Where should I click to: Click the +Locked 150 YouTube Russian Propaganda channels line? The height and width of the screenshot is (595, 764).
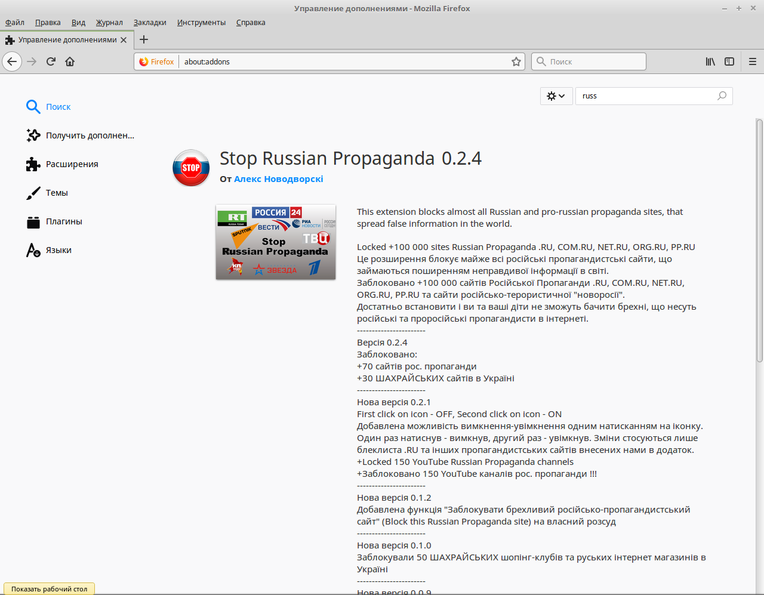point(465,462)
